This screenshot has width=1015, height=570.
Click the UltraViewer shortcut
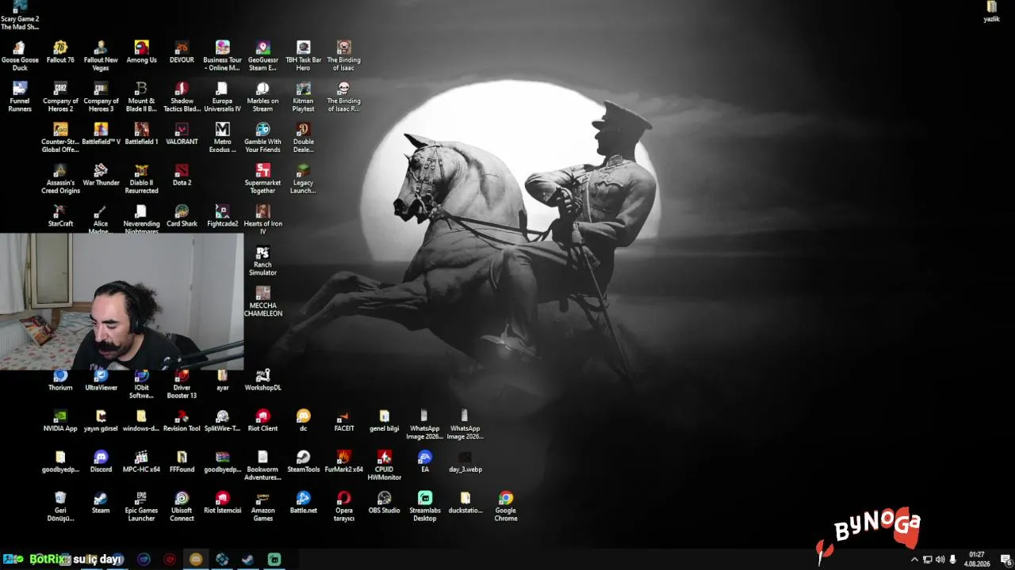[101, 381]
